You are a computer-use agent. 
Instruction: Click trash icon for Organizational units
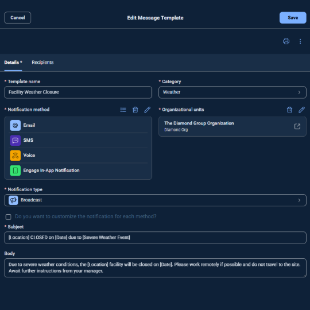click(x=289, y=110)
